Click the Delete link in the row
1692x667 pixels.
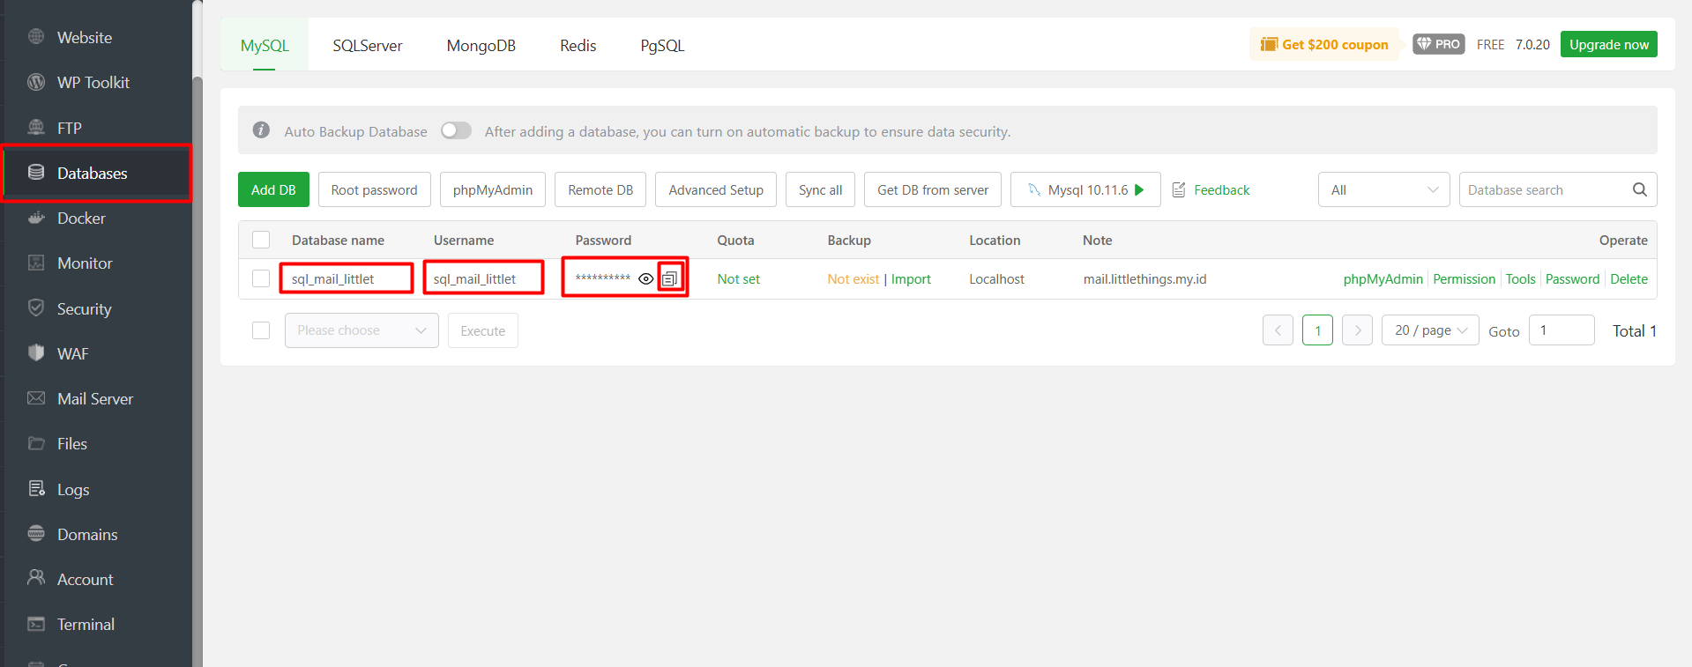(x=1629, y=278)
